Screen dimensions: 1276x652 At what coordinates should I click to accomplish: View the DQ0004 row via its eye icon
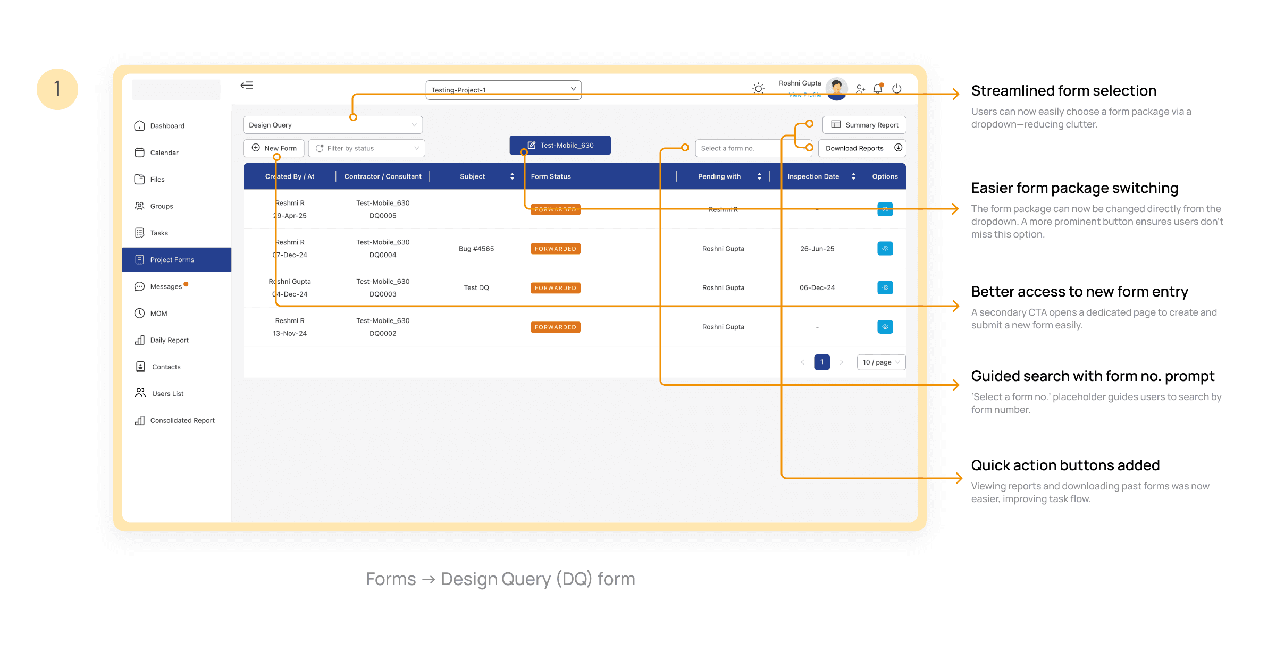pyautogui.click(x=885, y=248)
